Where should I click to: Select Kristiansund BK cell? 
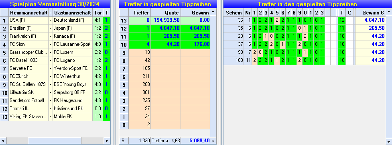[x=73, y=108]
